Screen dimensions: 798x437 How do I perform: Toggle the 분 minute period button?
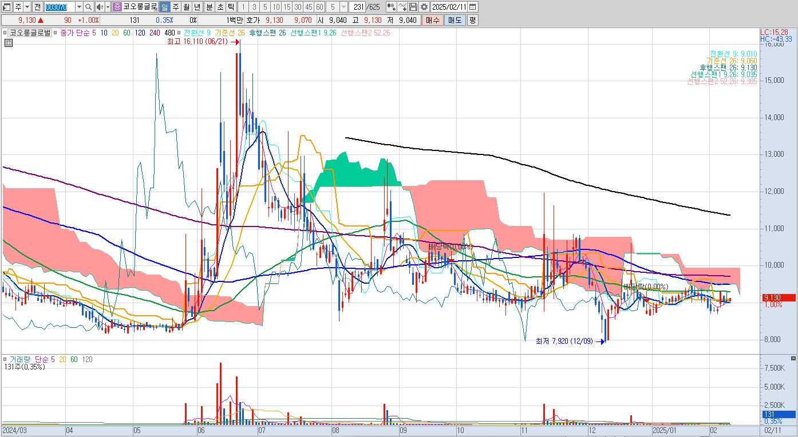(x=208, y=7)
